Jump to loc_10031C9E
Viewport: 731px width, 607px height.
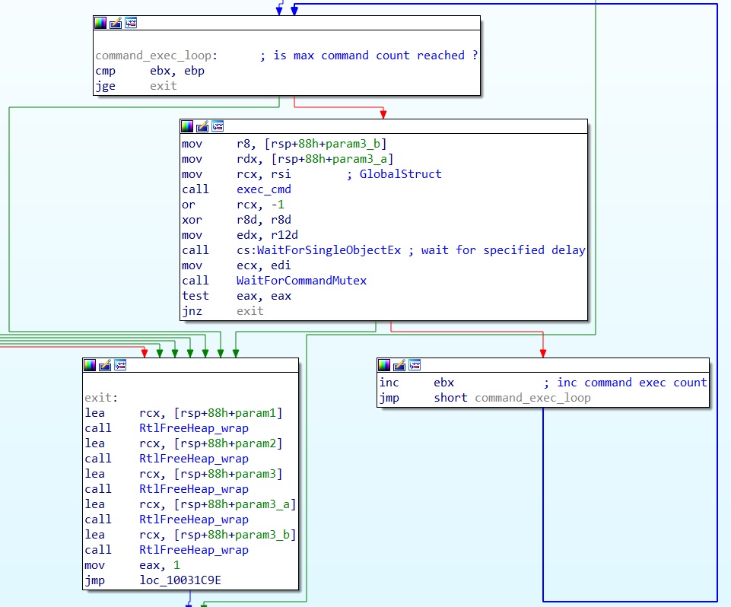[x=180, y=580]
